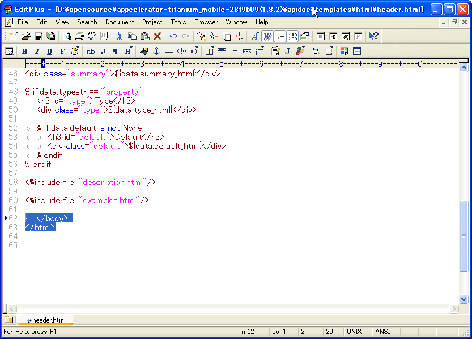Viewport: 472px width, 339px height.
Task: Click the printer icon to print
Action: click(79, 36)
